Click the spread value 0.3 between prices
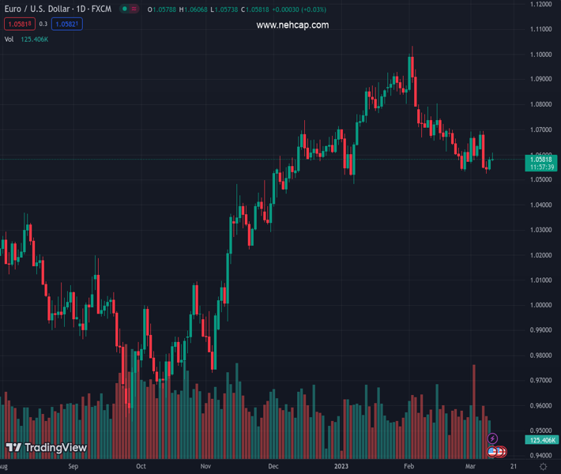561x474 pixels. (x=43, y=24)
